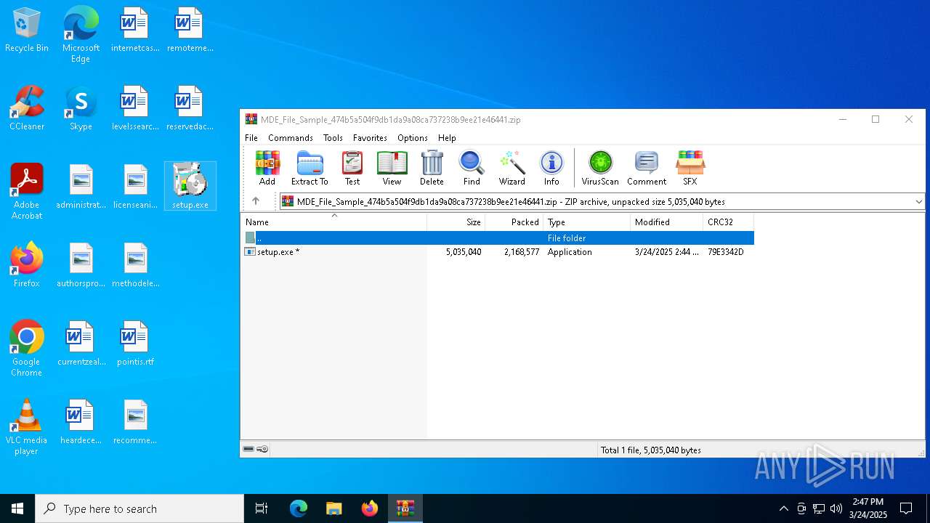This screenshot has height=523, width=930.
Task: Open the network icon in tray
Action: [x=819, y=508]
